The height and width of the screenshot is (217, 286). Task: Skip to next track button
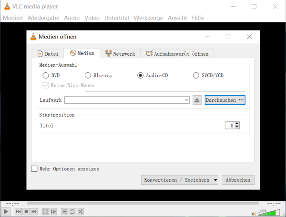coord(34,212)
